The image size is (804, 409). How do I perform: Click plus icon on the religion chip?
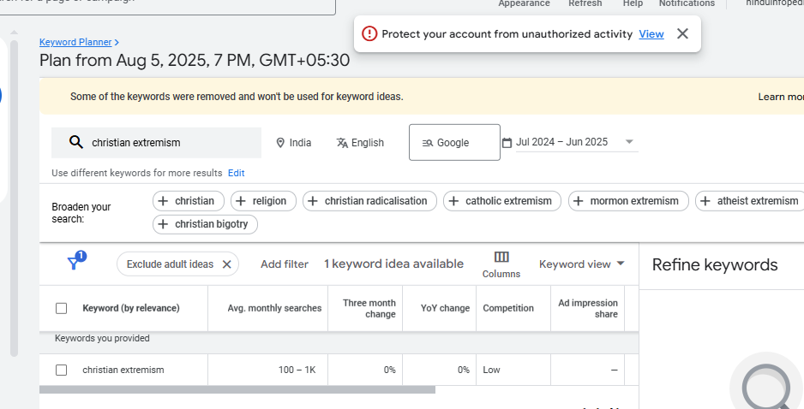(x=241, y=201)
